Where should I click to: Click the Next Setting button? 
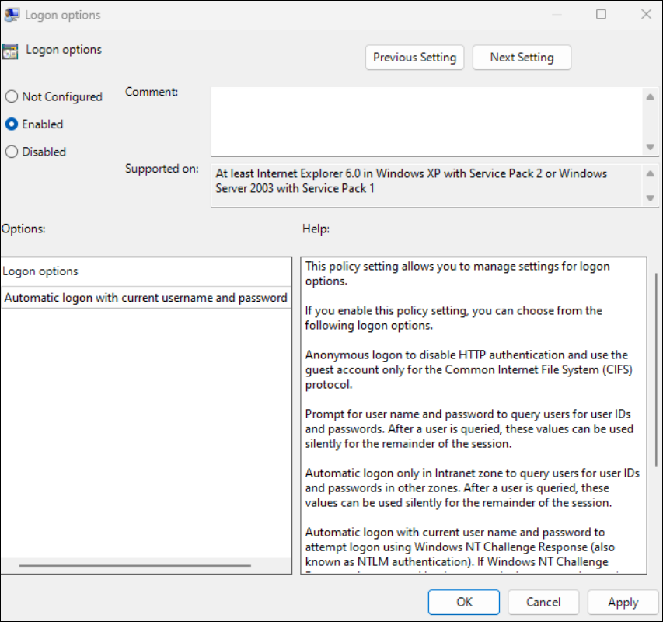coord(522,57)
